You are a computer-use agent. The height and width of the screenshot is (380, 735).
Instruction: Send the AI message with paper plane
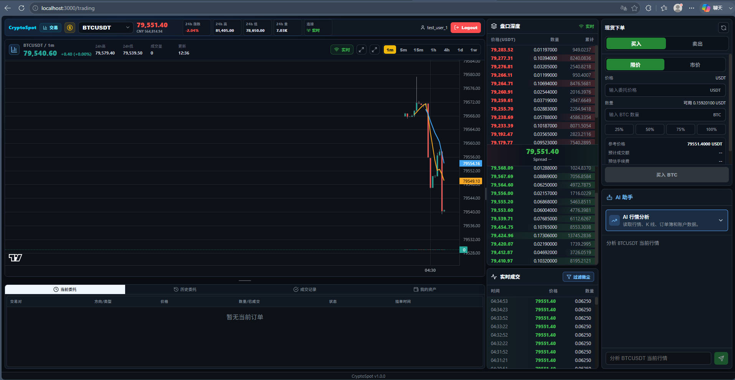[721, 358]
